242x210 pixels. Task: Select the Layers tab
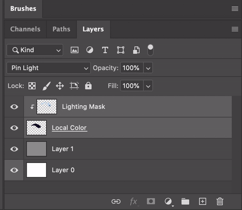(93, 29)
